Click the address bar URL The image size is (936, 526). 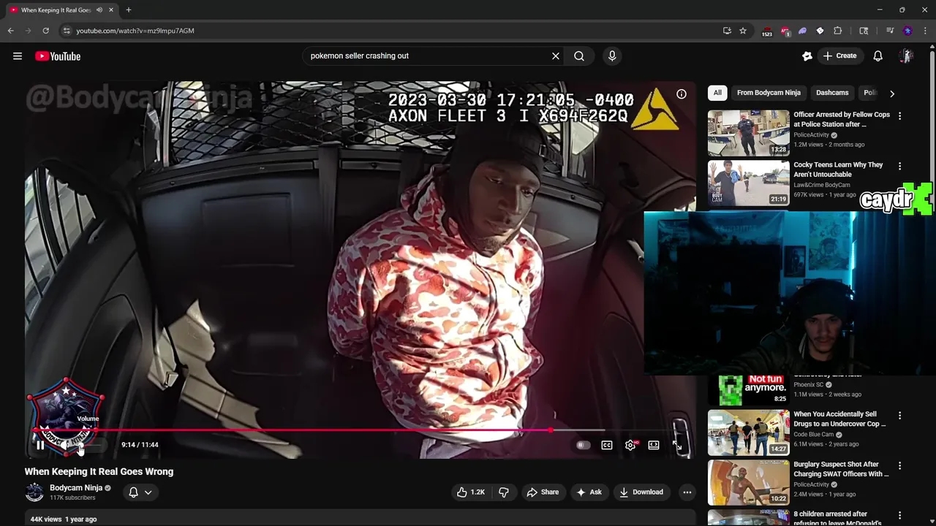(135, 31)
